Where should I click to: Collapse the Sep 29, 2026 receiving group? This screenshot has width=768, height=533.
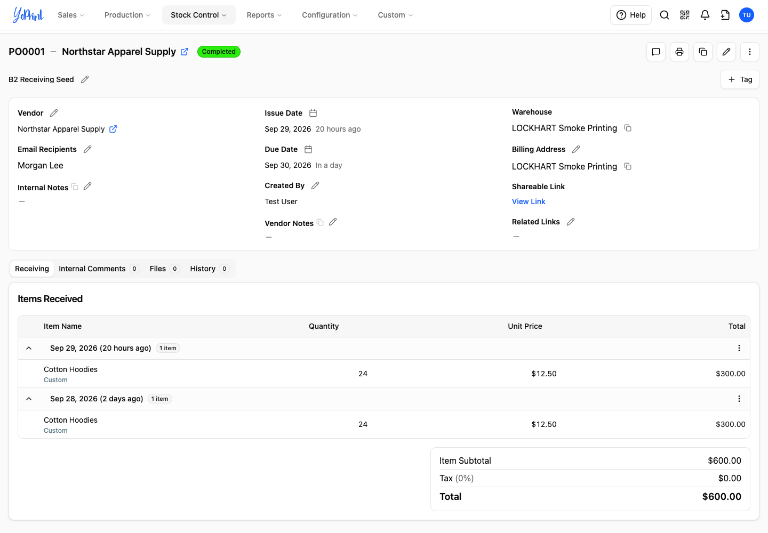click(29, 348)
